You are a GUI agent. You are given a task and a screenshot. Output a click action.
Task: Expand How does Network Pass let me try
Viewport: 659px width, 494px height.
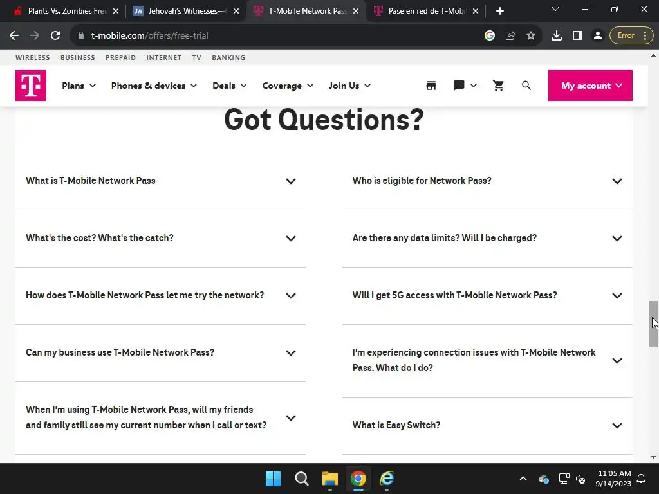point(160,295)
